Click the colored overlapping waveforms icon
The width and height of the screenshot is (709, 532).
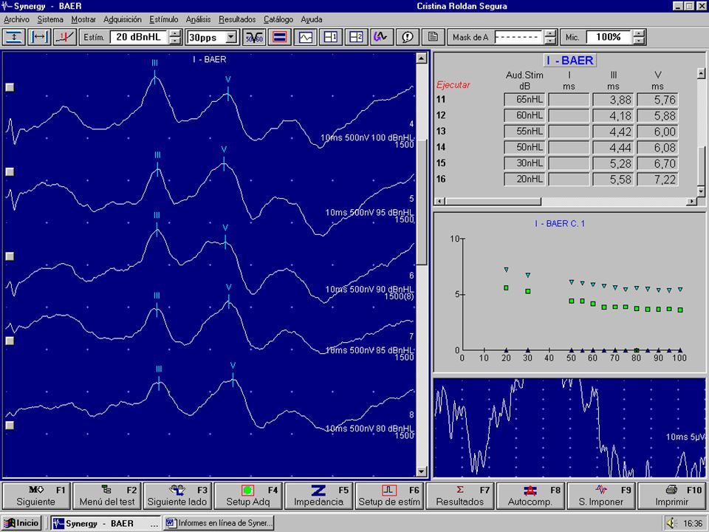pyautogui.click(x=382, y=37)
